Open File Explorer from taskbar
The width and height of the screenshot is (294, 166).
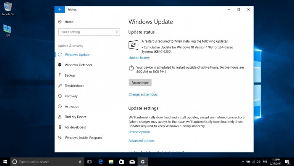pyautogui.click(x=111, y=162)
